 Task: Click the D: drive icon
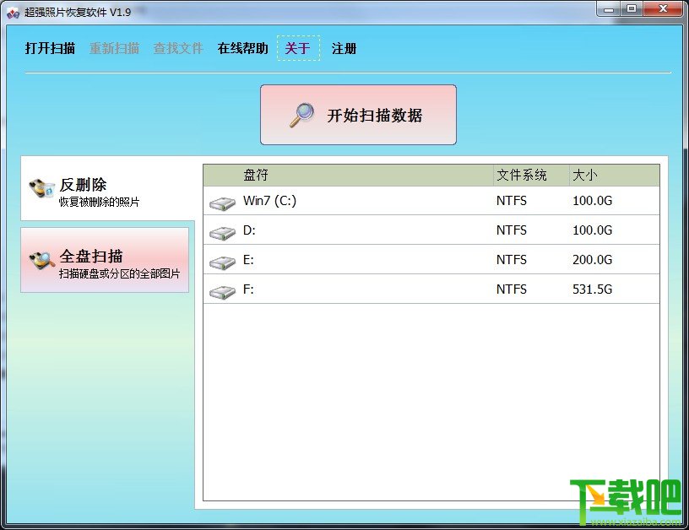[222, 233]
